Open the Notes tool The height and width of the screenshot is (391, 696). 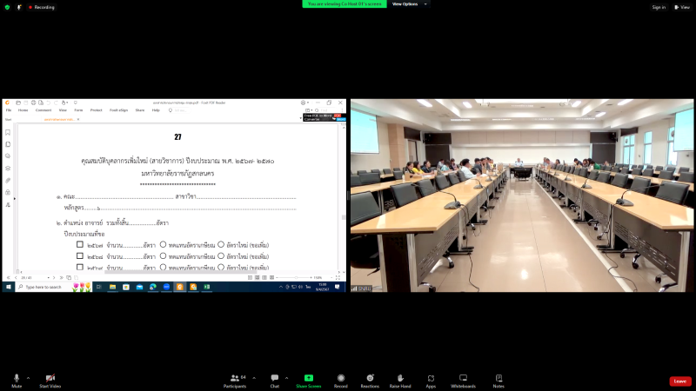click(499, 379)
